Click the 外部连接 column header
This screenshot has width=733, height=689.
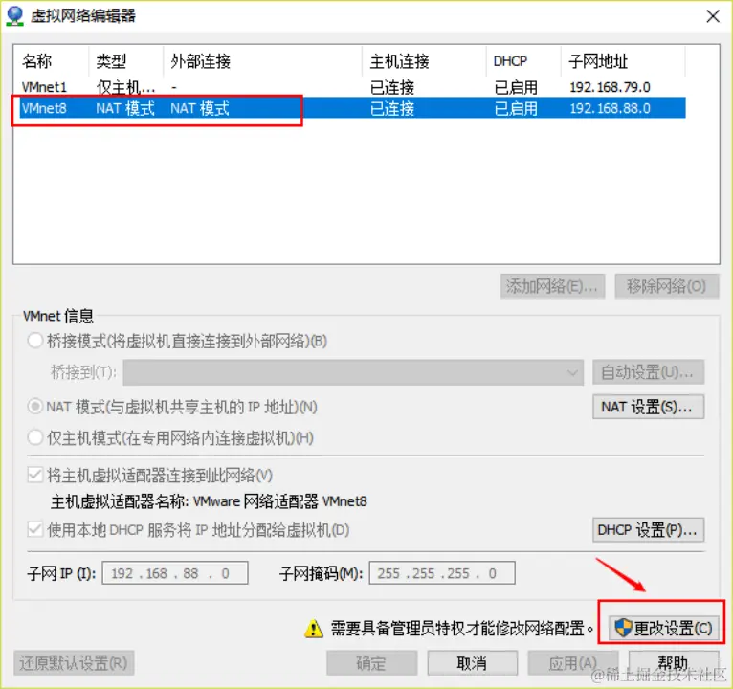(263, 61)
